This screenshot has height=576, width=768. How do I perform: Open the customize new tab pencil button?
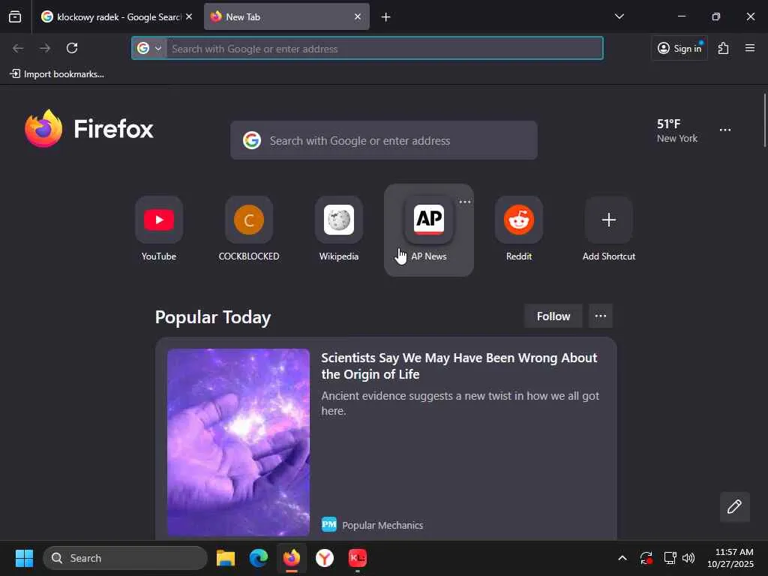click(735, 506)
